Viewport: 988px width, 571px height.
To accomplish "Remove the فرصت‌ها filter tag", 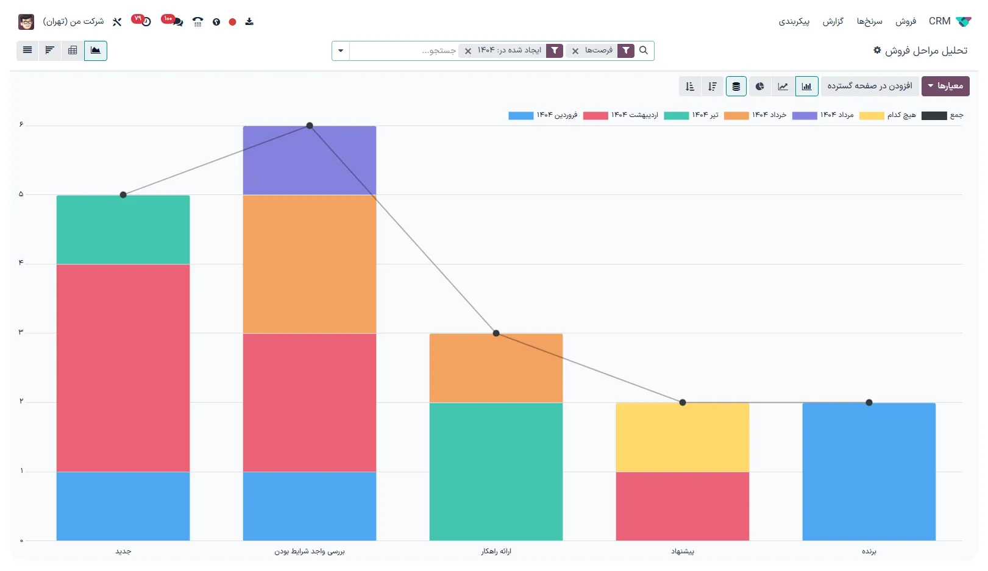I will tap(575, 51).
